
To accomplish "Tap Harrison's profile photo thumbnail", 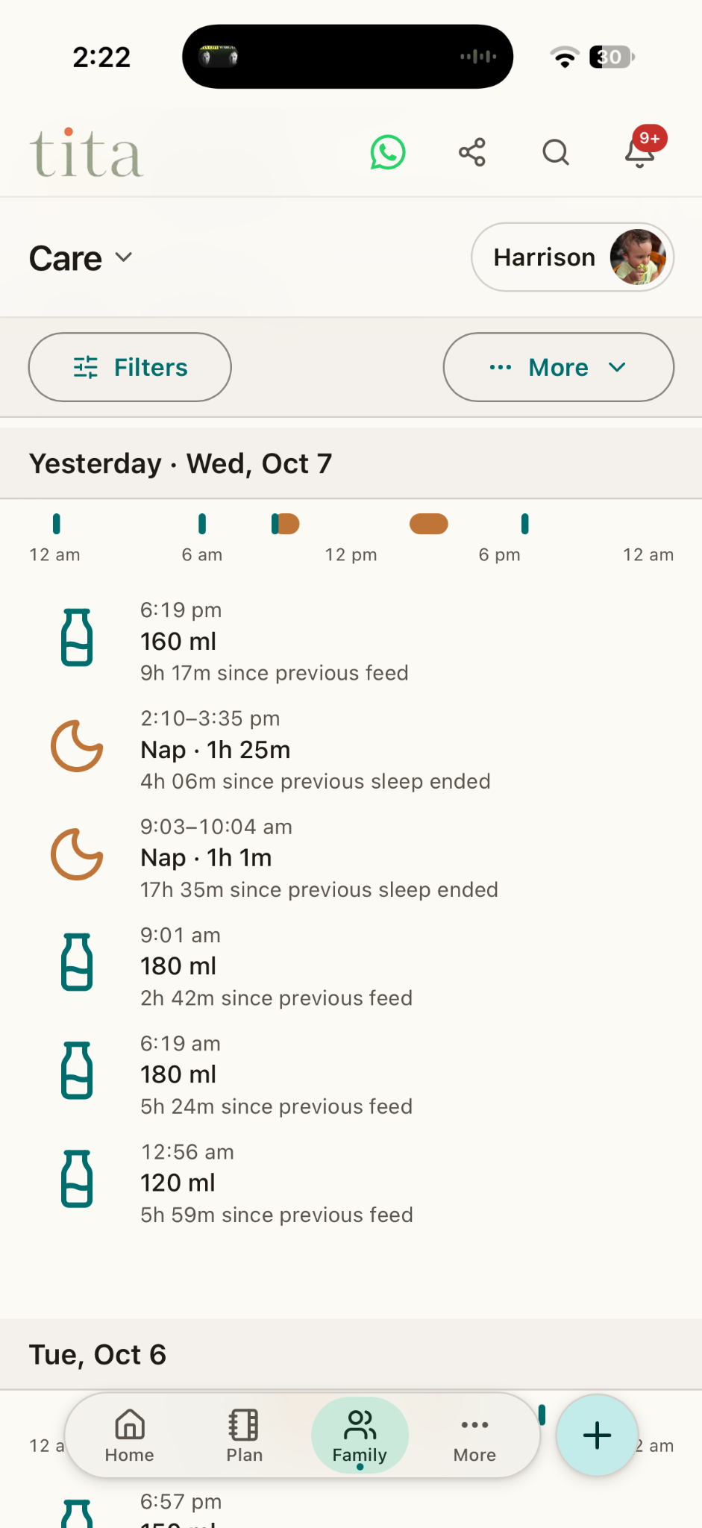I will pyautogui.click(x=638, y=257).
